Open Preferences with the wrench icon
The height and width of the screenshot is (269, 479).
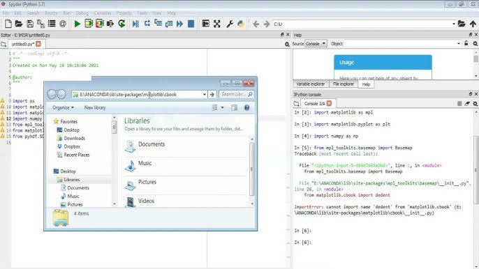(x=230, y=24)
